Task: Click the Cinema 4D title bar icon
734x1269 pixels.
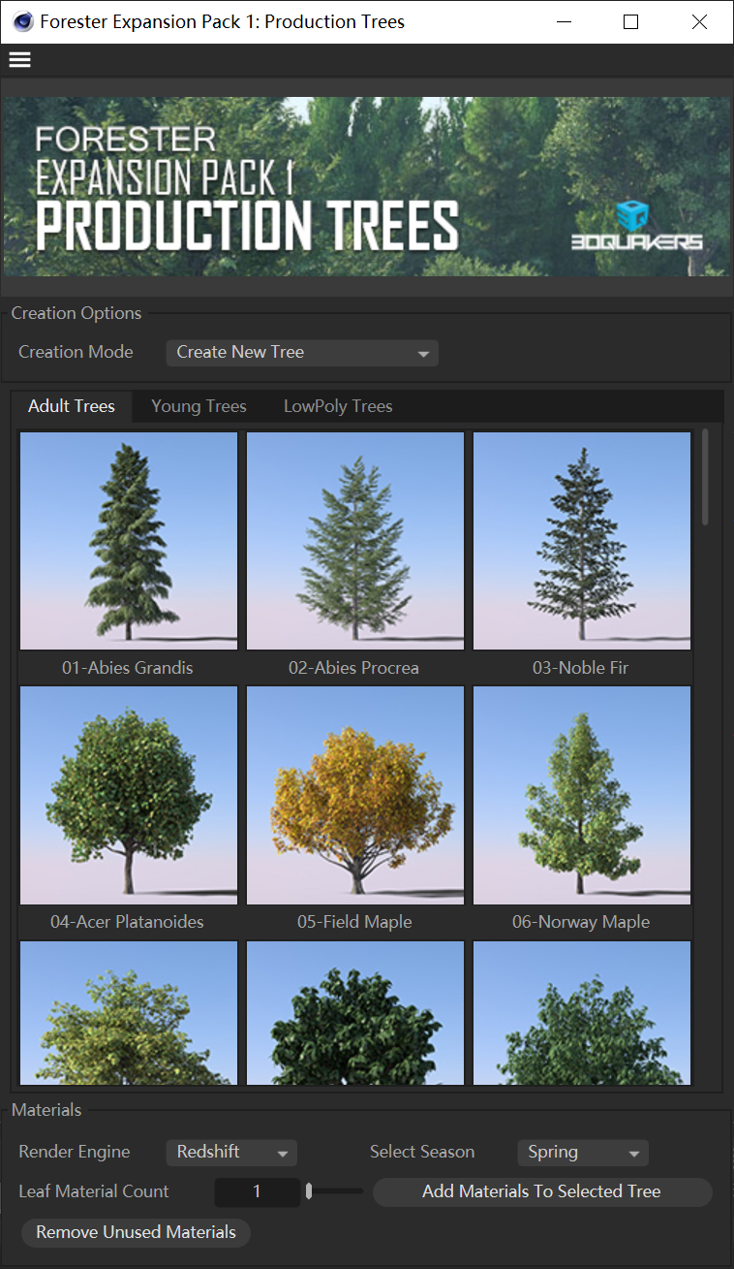Action: click(24, 21)
